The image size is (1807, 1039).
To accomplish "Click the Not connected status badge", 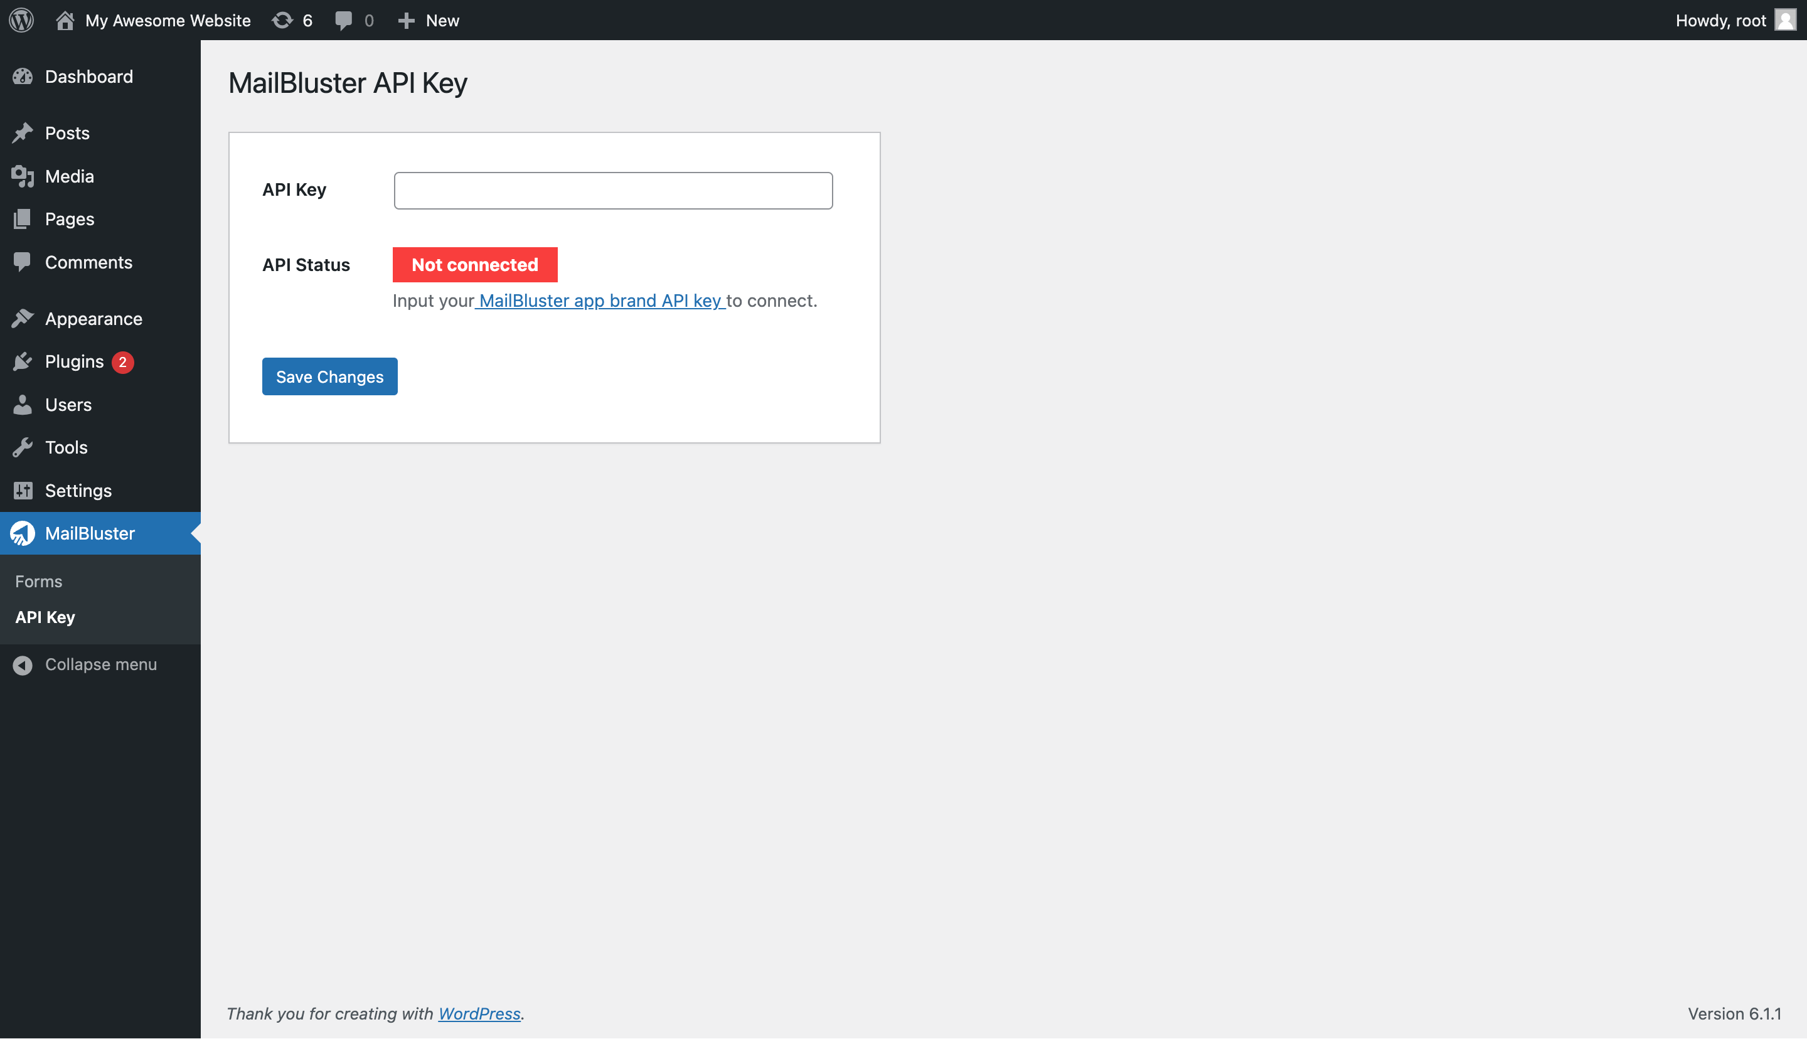I will [475, 265].
